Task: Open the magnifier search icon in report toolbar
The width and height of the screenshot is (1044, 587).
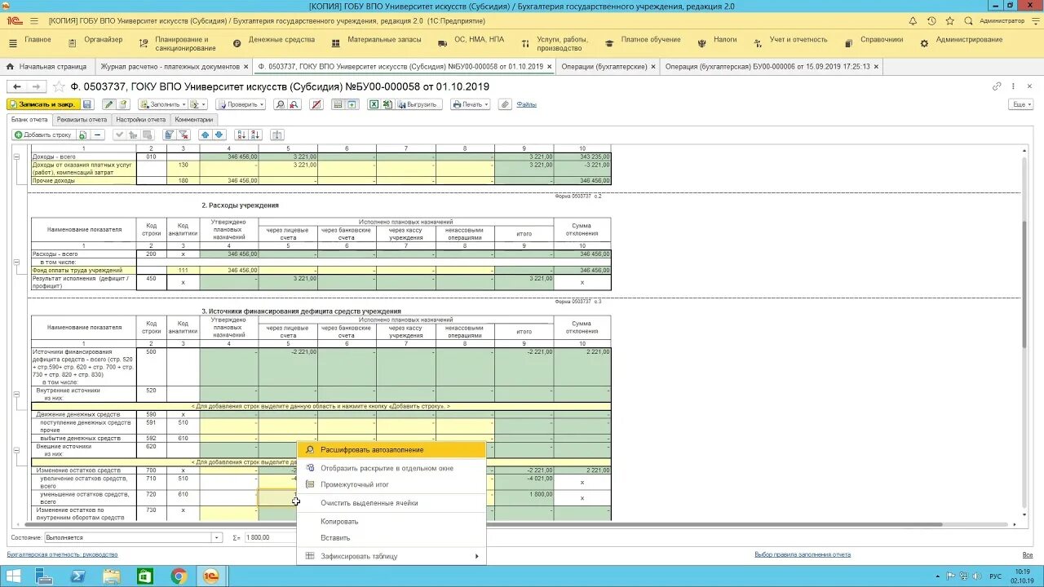Action: click(280, 104)
